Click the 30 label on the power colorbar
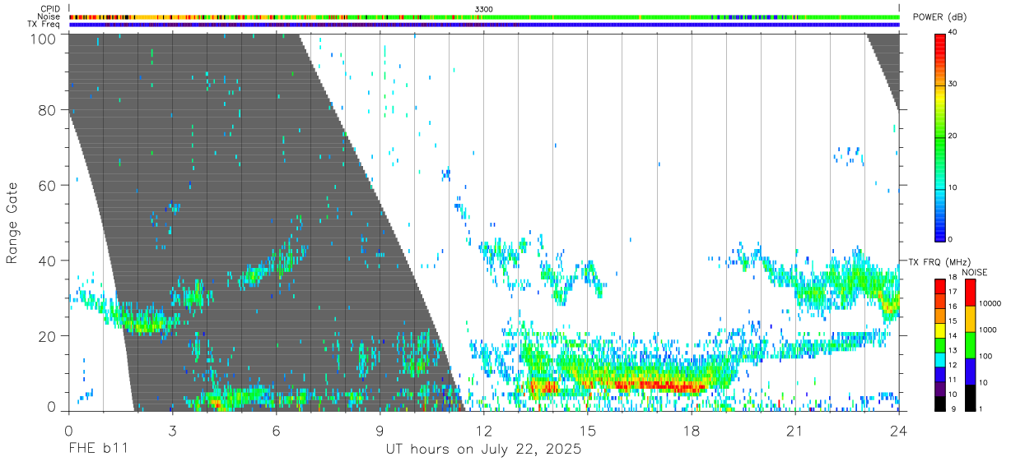 [x=954, y=85]
